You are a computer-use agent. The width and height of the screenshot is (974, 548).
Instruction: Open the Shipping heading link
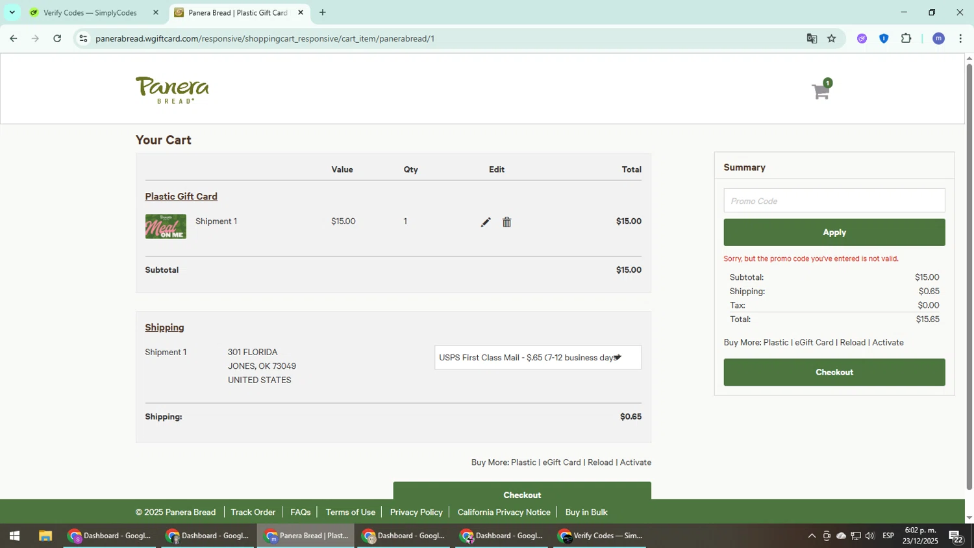click(164, 327)
